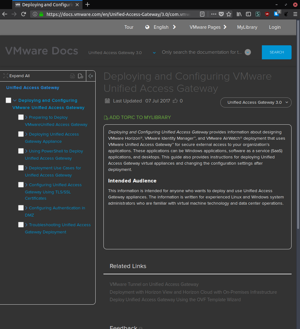This screenshot has width=300, height=329.
Task: Go back with the browser back arrow
Action: pyautogui.click(x=5, y=14)
